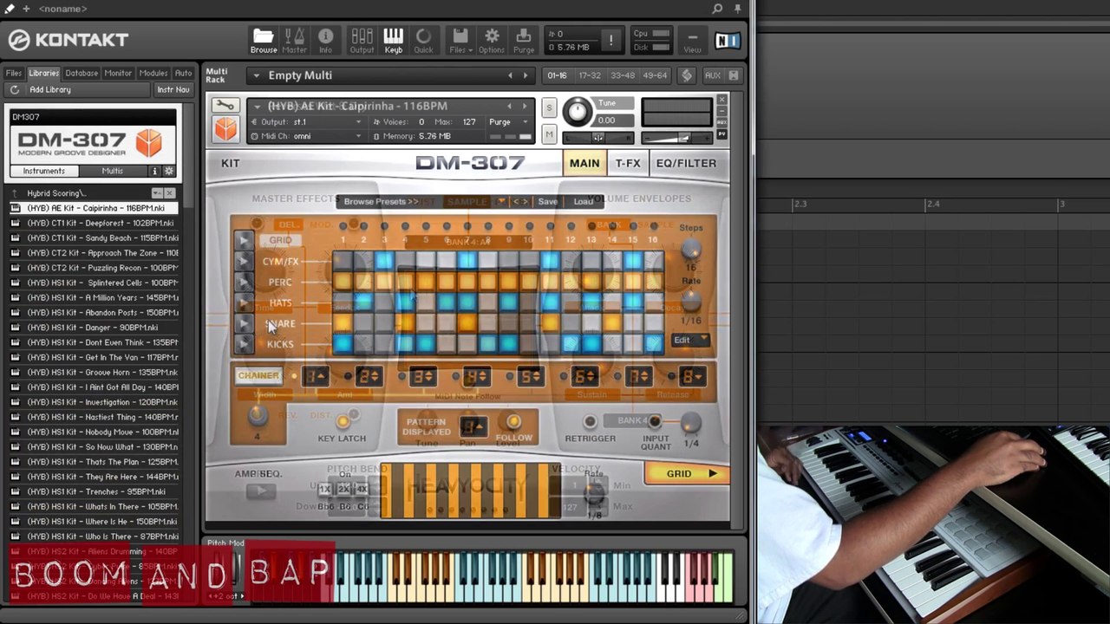Viewport: 1110px width, 624px height.
Task: Open Options via the gear icon
Action: point(492,40)
